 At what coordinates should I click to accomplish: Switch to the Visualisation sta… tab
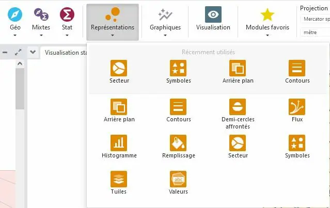(x=66, y=52)
